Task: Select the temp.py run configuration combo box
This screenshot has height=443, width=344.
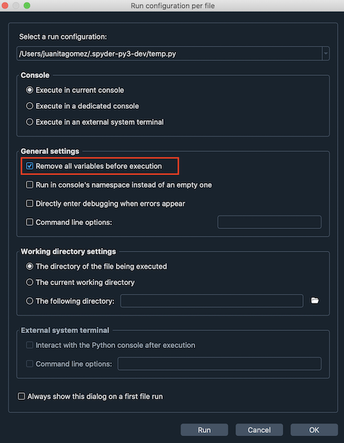Action: (173, 53)
